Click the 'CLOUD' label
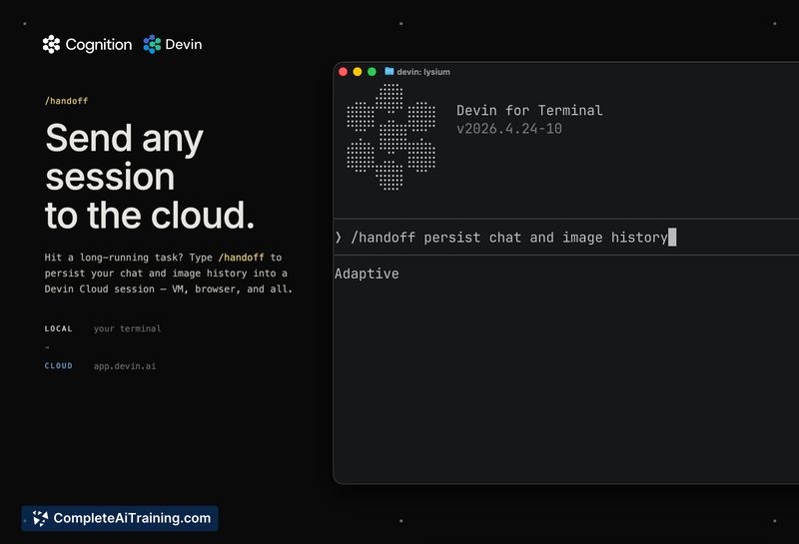Image resolution: width=799 pixels, height=544 pixels. point(59,365)
